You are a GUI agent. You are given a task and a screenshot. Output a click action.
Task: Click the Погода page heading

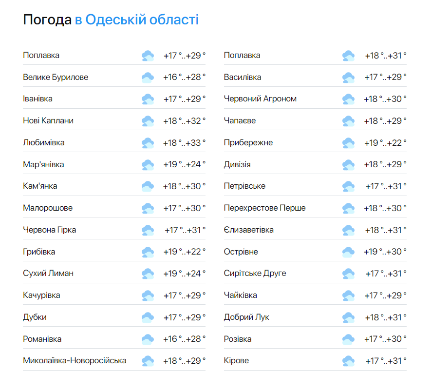(47, 20)
